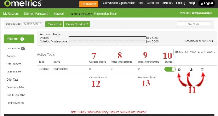Click the Active Tools heading

[46, 54]
